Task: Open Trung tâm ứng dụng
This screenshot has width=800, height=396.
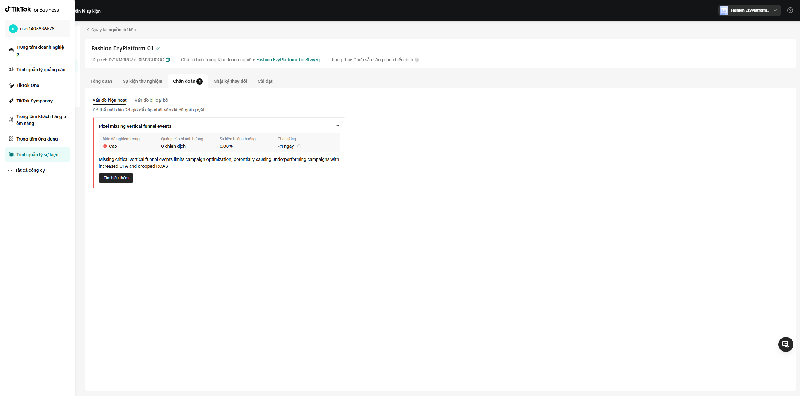Action: tap(38, 139)
